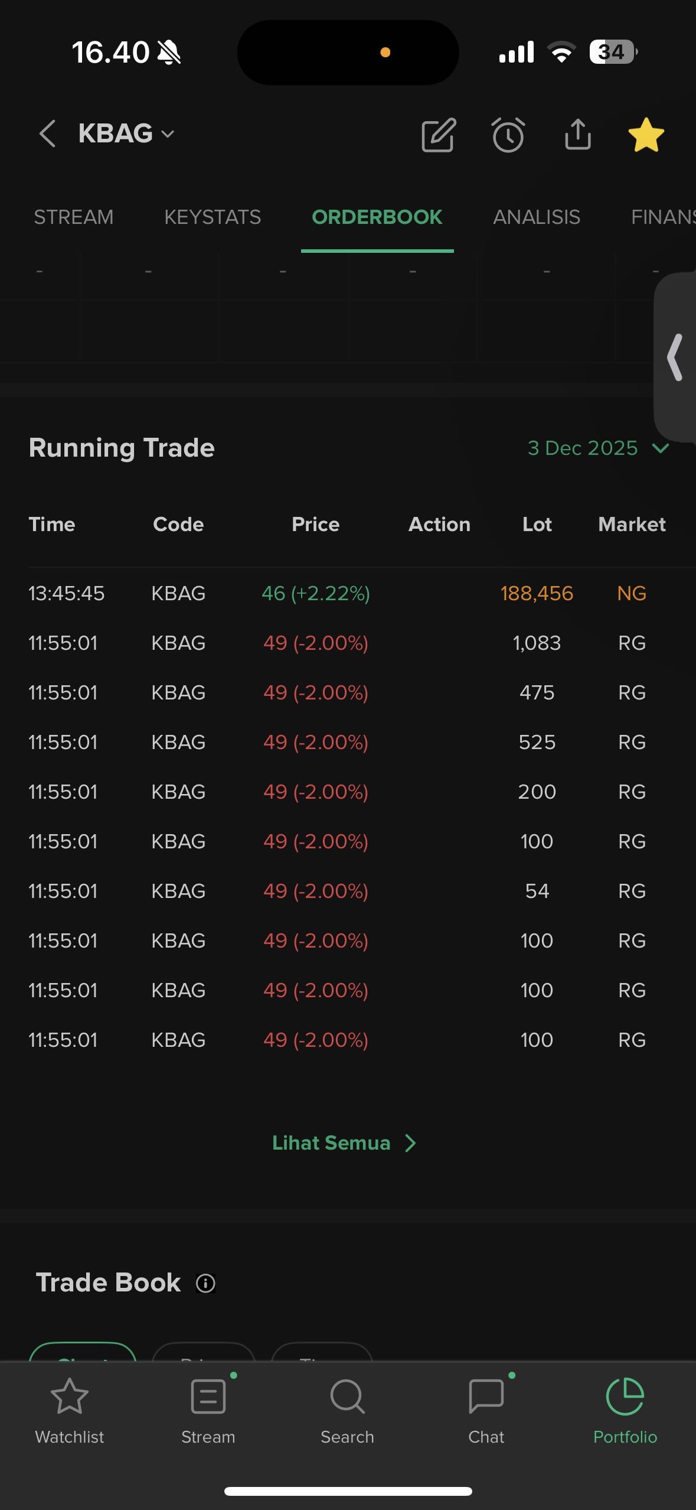Set a price alert alarm icon
The height and width of the screenshot is (1510, 696).
pyautogui.click(x=508, y=135)
